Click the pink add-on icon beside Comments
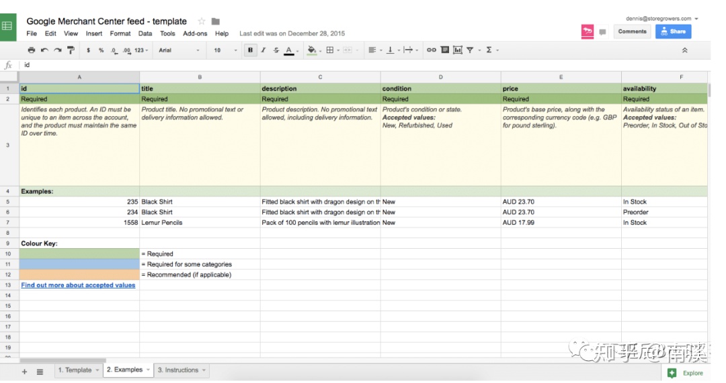Image resolution: width=726 pixels, height=383 pixels. tap(588, 32)
